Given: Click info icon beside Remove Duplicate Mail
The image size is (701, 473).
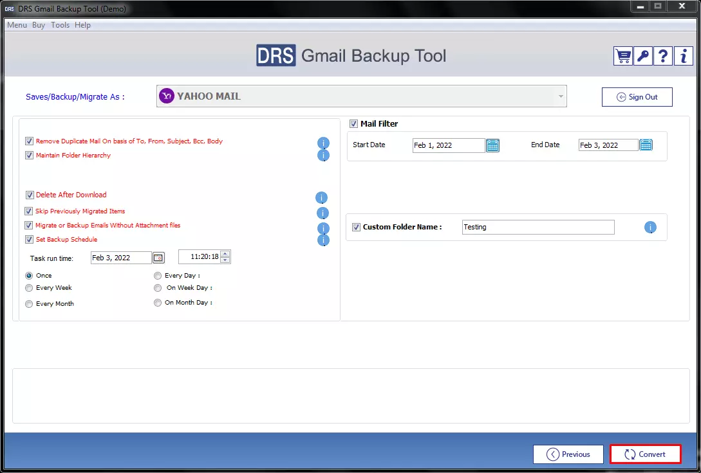Looking at the screenshot, I should pos(323,143).
